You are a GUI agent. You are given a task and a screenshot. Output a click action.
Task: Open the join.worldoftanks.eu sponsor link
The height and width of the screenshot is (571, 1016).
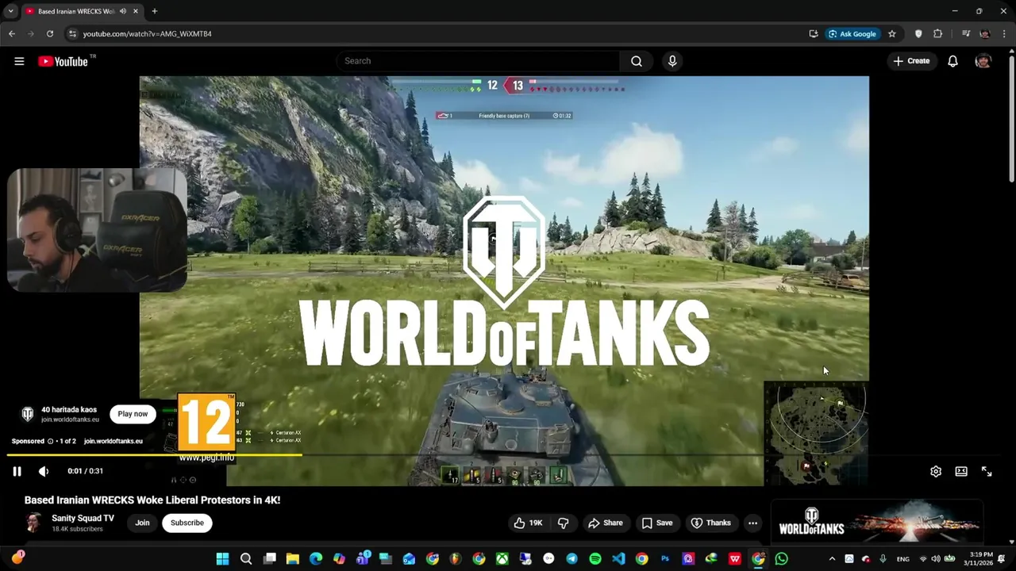coord(114,441)
